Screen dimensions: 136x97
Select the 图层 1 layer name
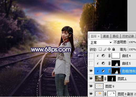click(x=122, y=78)
